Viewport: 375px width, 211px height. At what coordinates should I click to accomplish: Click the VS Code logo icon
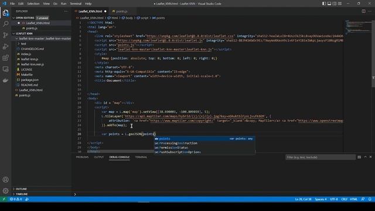click(4, 4)
